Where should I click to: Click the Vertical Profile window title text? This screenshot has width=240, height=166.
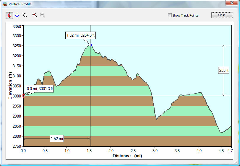[x=20, y=4]
